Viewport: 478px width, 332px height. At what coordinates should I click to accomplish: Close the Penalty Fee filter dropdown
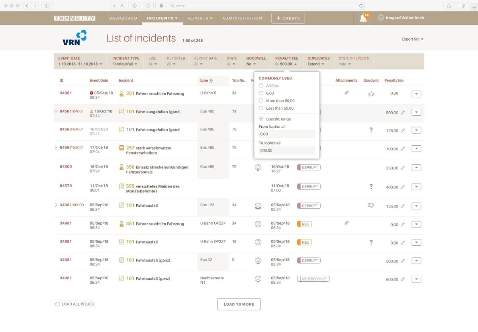[x=286, y=61]
